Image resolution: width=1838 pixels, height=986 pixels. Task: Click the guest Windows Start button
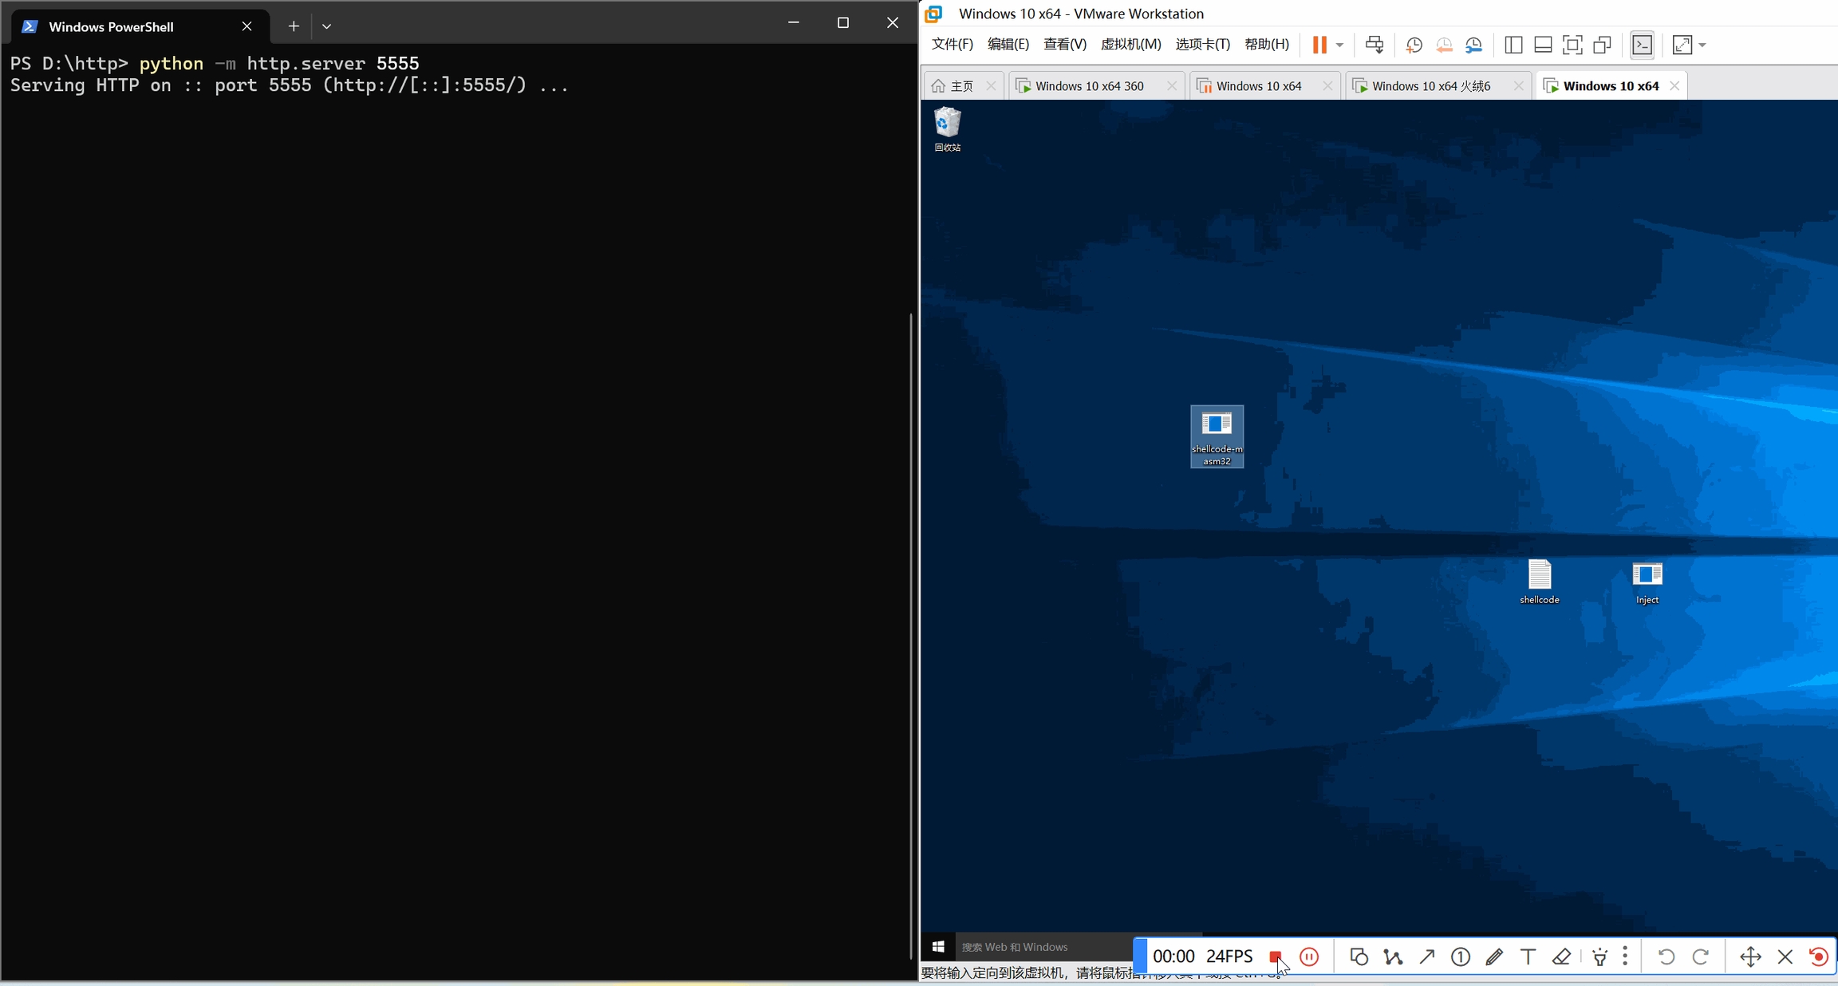[938, 946]
